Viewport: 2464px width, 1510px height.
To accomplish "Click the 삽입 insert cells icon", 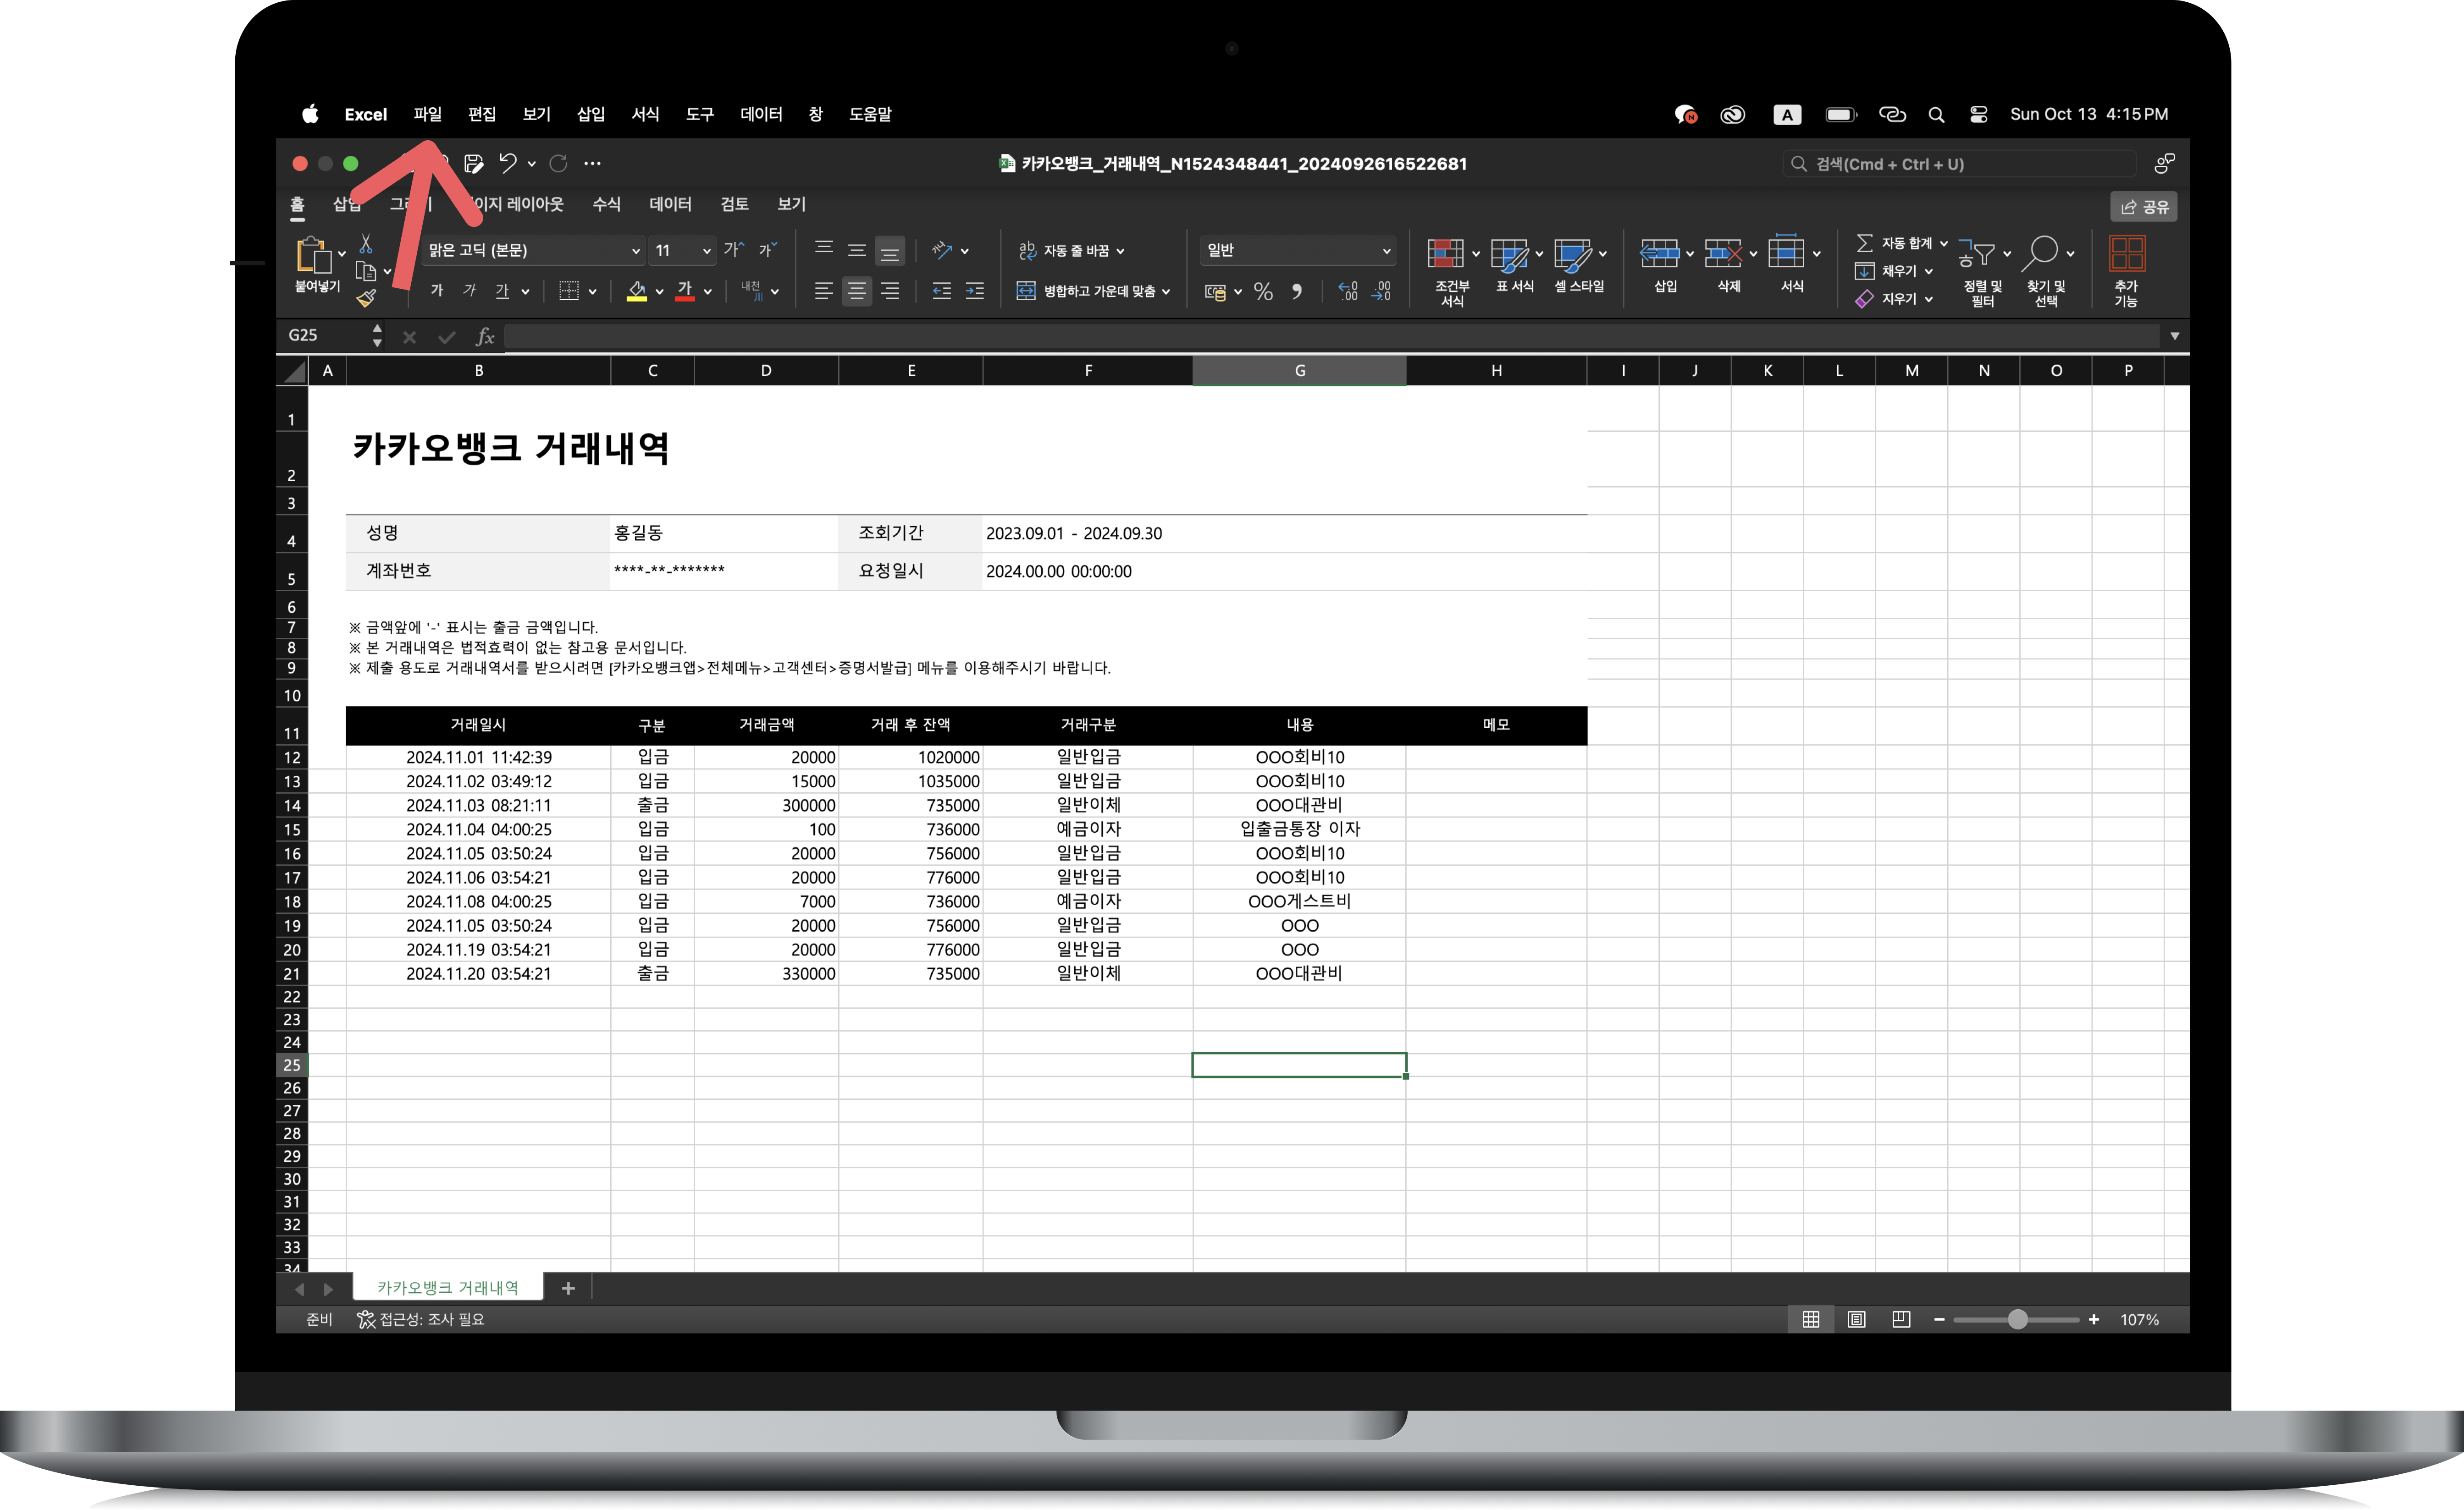I will coord(1659,254).
